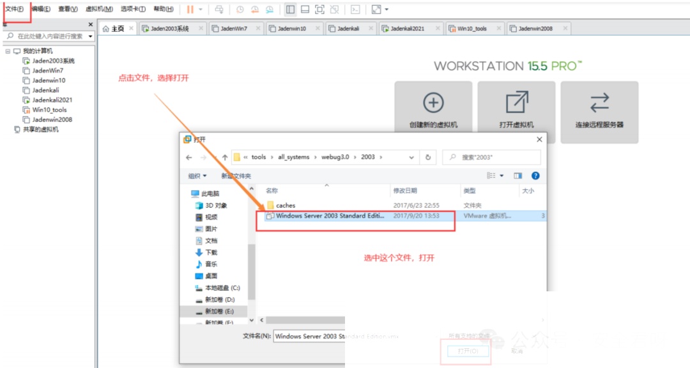Click webug3.0 in the breadcrumb path
This screenshot has width=690, height=368.
pos(335,157)
